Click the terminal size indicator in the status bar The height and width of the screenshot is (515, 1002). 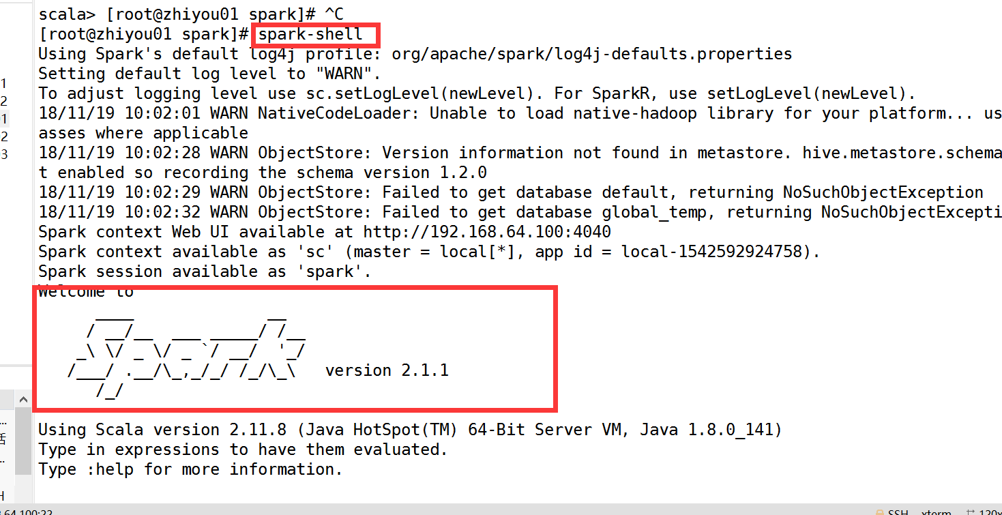984,512
